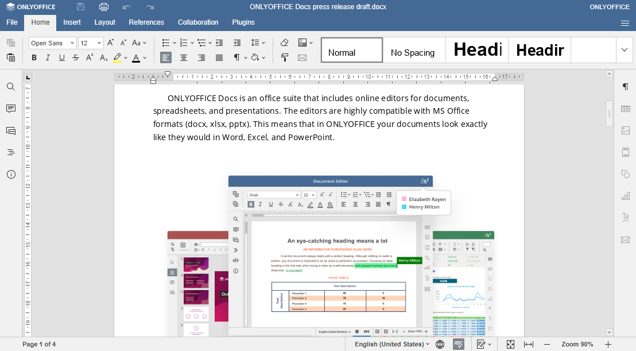This screenshot has width=636, height=351.
Task: Decrement the font size
Action: pyautogui.click(x=123, y=43)
